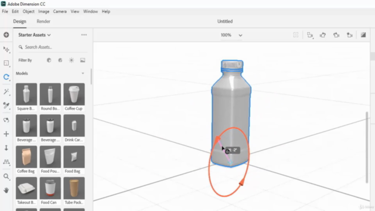
Task: Open the 100% zoom level dropdown
Action: point(231,35)
